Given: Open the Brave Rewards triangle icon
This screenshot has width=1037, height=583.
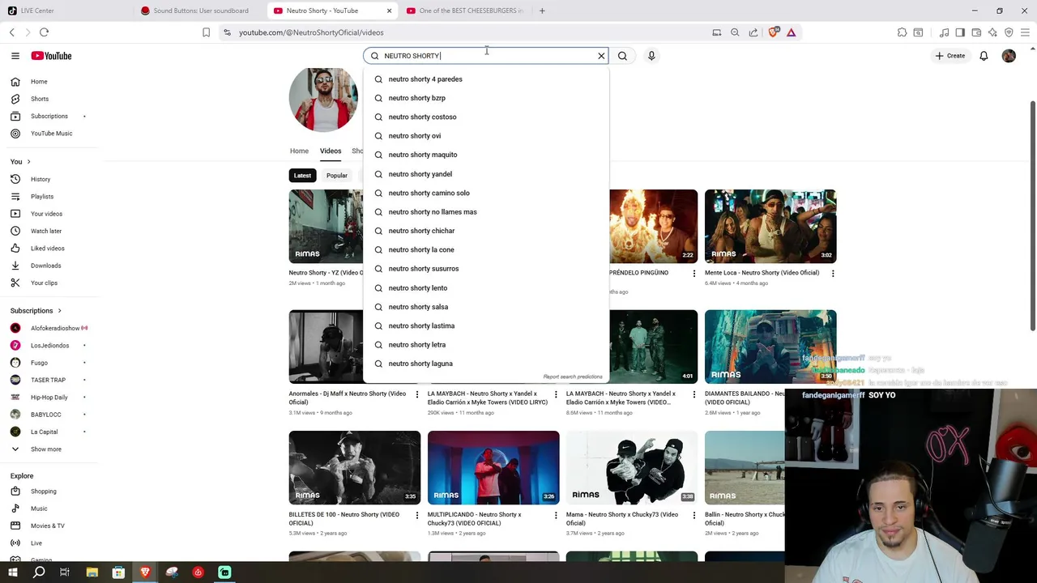Looking at the screenshot, I should (792, 32).
